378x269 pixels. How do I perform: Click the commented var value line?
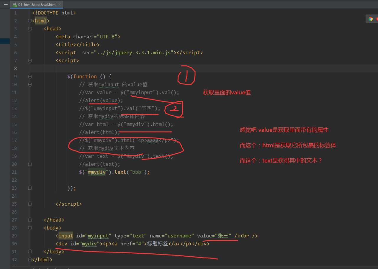[129, 93]
